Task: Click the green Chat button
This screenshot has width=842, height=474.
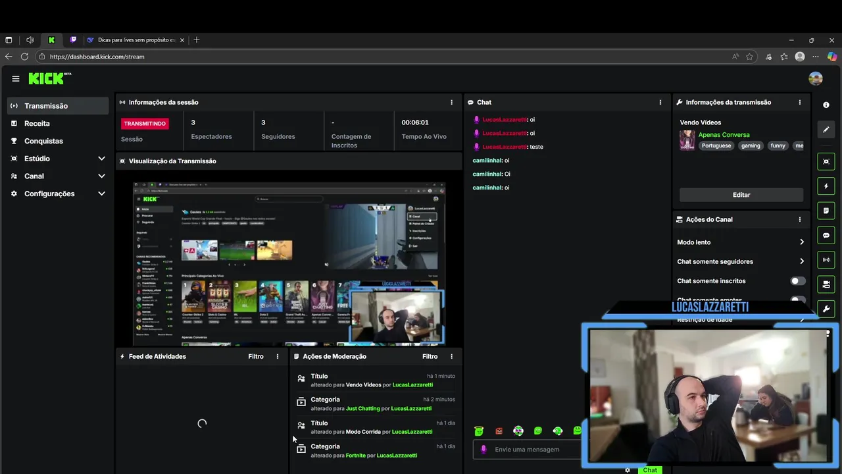Action: pyautogui.click(x=650, y=470)
